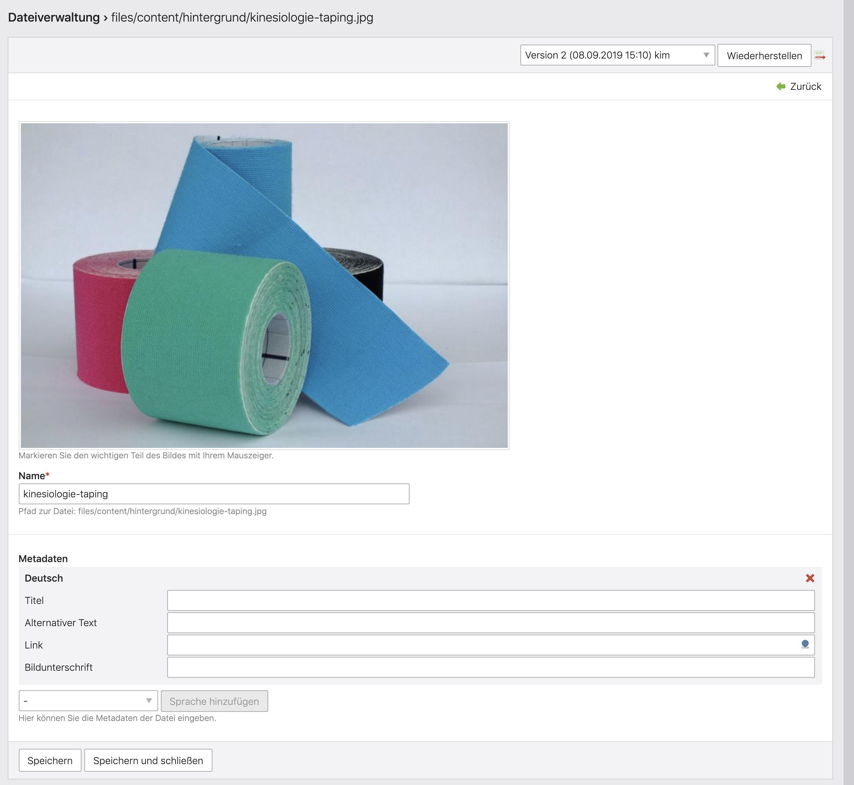The image size is (854, 785).
Task: Click the Sprache hinzufügen button
Action: (214, 701)
